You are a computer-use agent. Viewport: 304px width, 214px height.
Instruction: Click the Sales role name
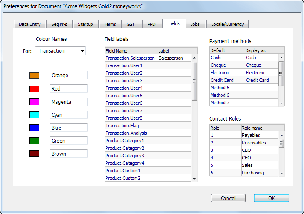(x=260, y=165)
